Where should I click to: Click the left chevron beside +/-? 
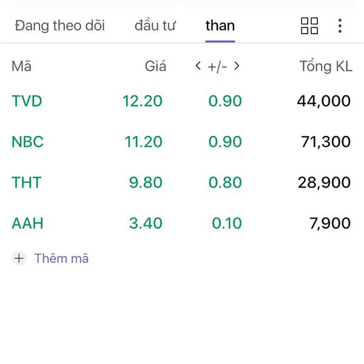coord(198,66)
